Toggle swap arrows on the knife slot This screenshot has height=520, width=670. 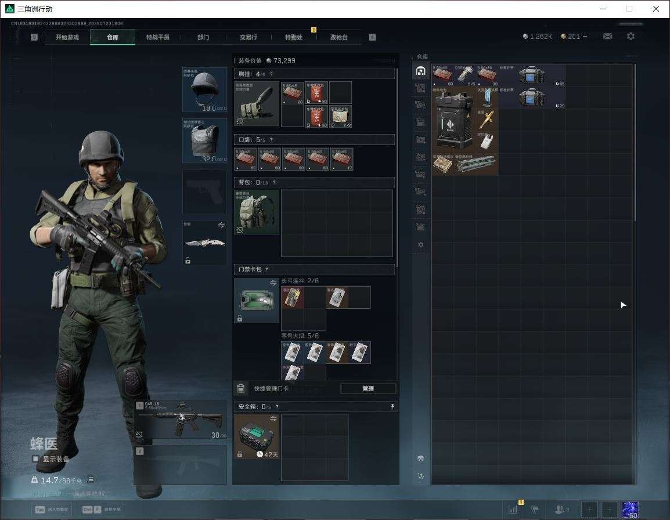[221, 225]
